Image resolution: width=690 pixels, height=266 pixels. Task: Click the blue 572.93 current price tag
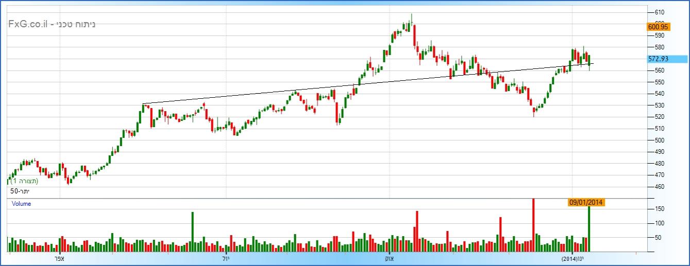tap(658, 59)
